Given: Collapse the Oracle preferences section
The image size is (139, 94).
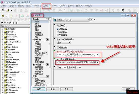Looking at the screenshot, I should (48, 19).
